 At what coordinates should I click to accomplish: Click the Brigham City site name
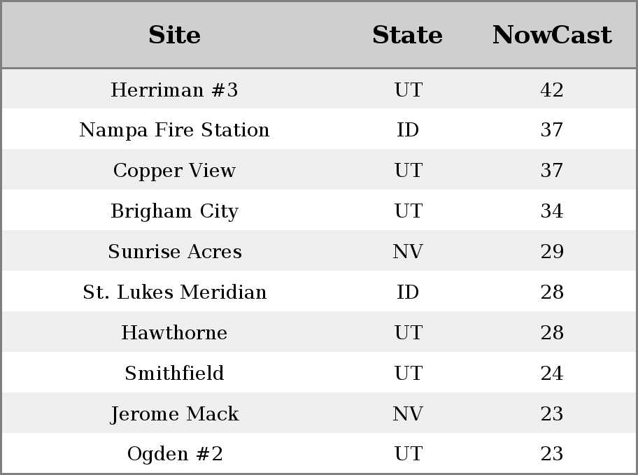174,211
